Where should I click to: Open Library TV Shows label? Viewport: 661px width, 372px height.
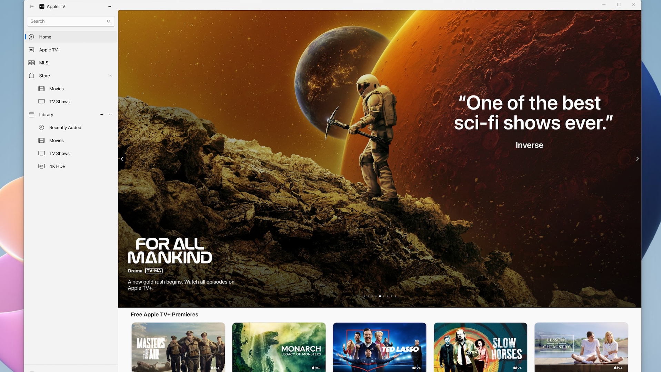click(59, 153)
